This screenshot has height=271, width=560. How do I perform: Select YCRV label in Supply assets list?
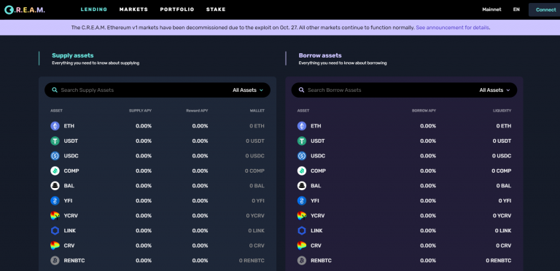(71, 216)
